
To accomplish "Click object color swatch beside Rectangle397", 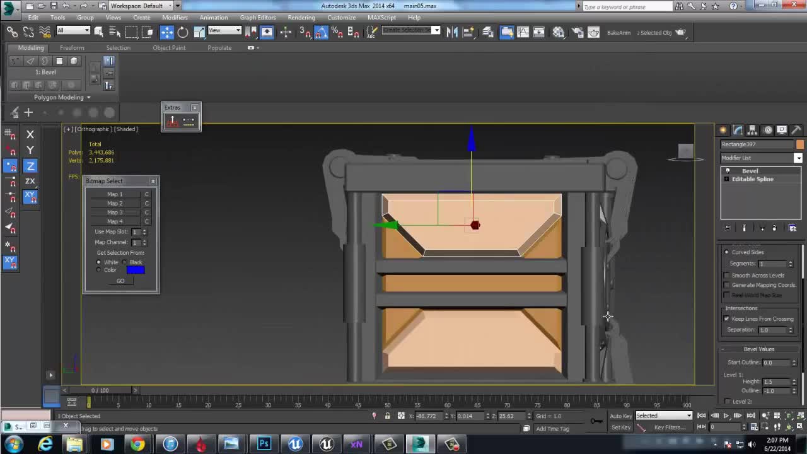I will 800,144.
